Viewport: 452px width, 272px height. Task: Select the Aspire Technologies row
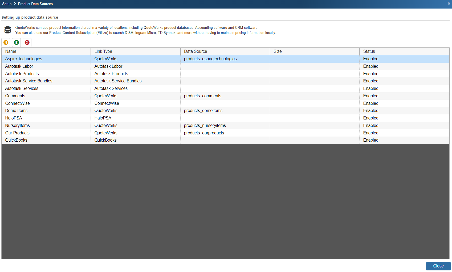[x=24, y=59]
